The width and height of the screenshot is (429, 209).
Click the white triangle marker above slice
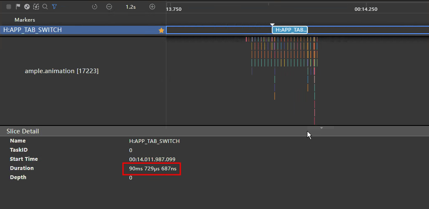(272, 25)
